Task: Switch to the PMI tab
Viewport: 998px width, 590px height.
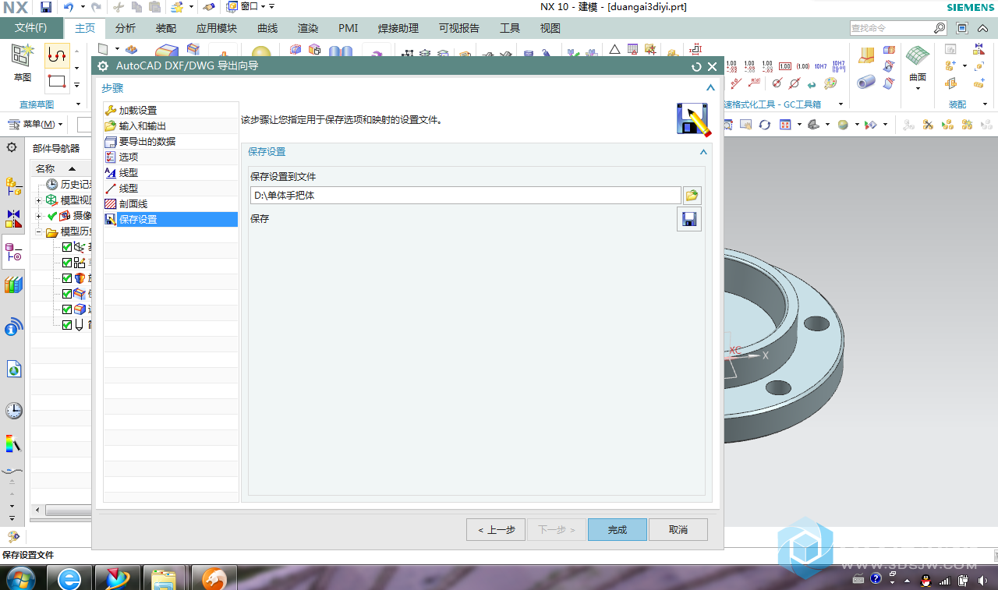Action: tap(349, 28)
